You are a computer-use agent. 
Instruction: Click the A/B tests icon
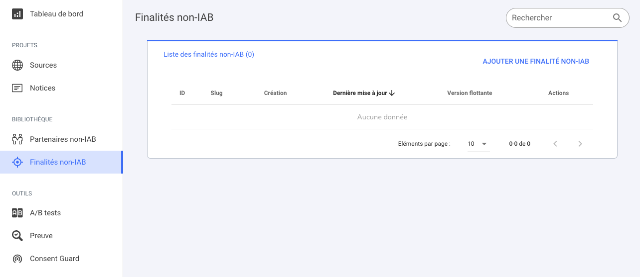click(17, 213)
